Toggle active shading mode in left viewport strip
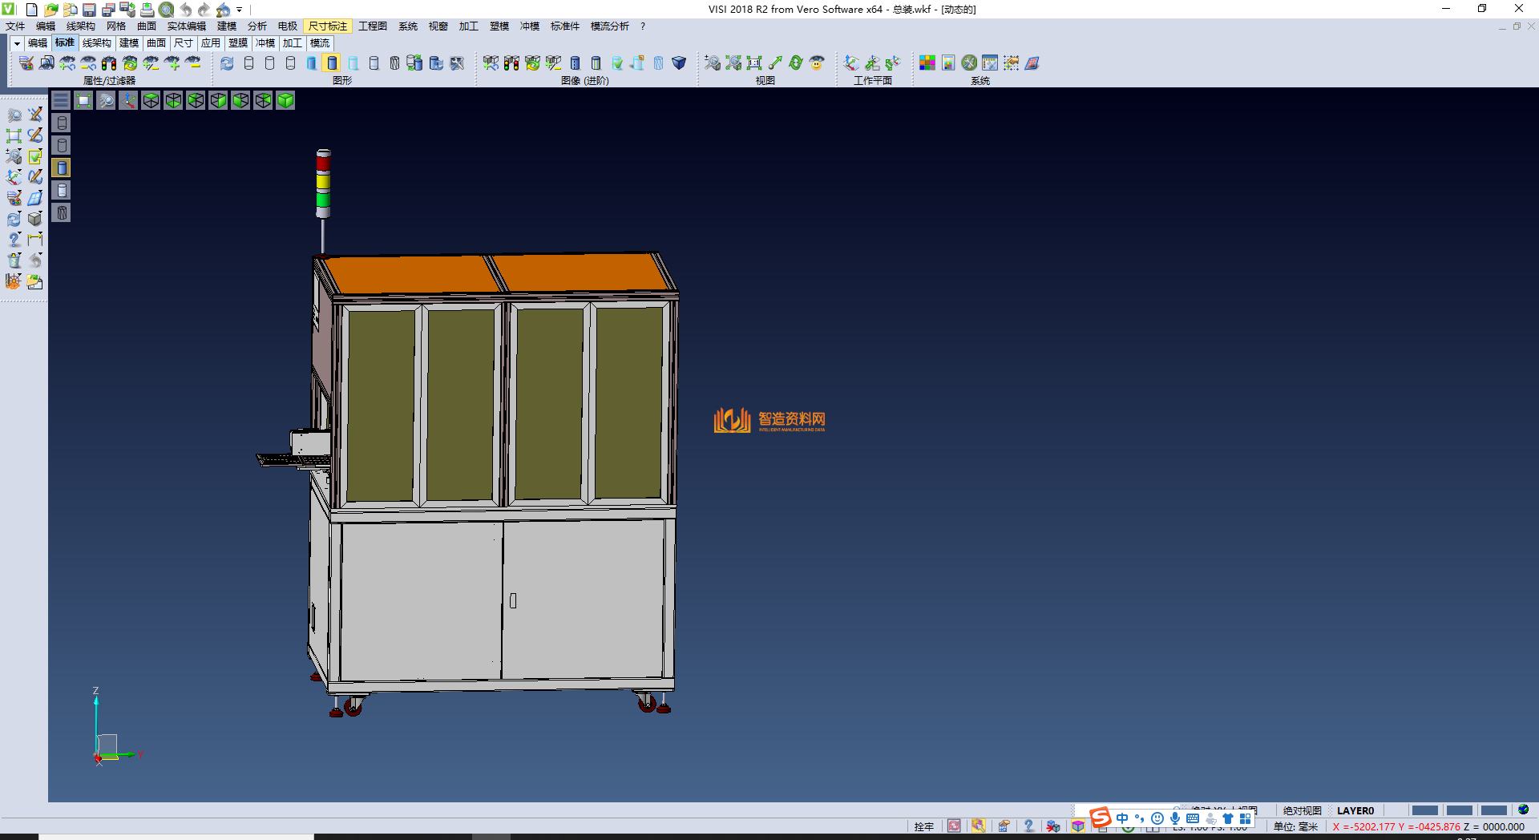 click(x=62, y=168)
